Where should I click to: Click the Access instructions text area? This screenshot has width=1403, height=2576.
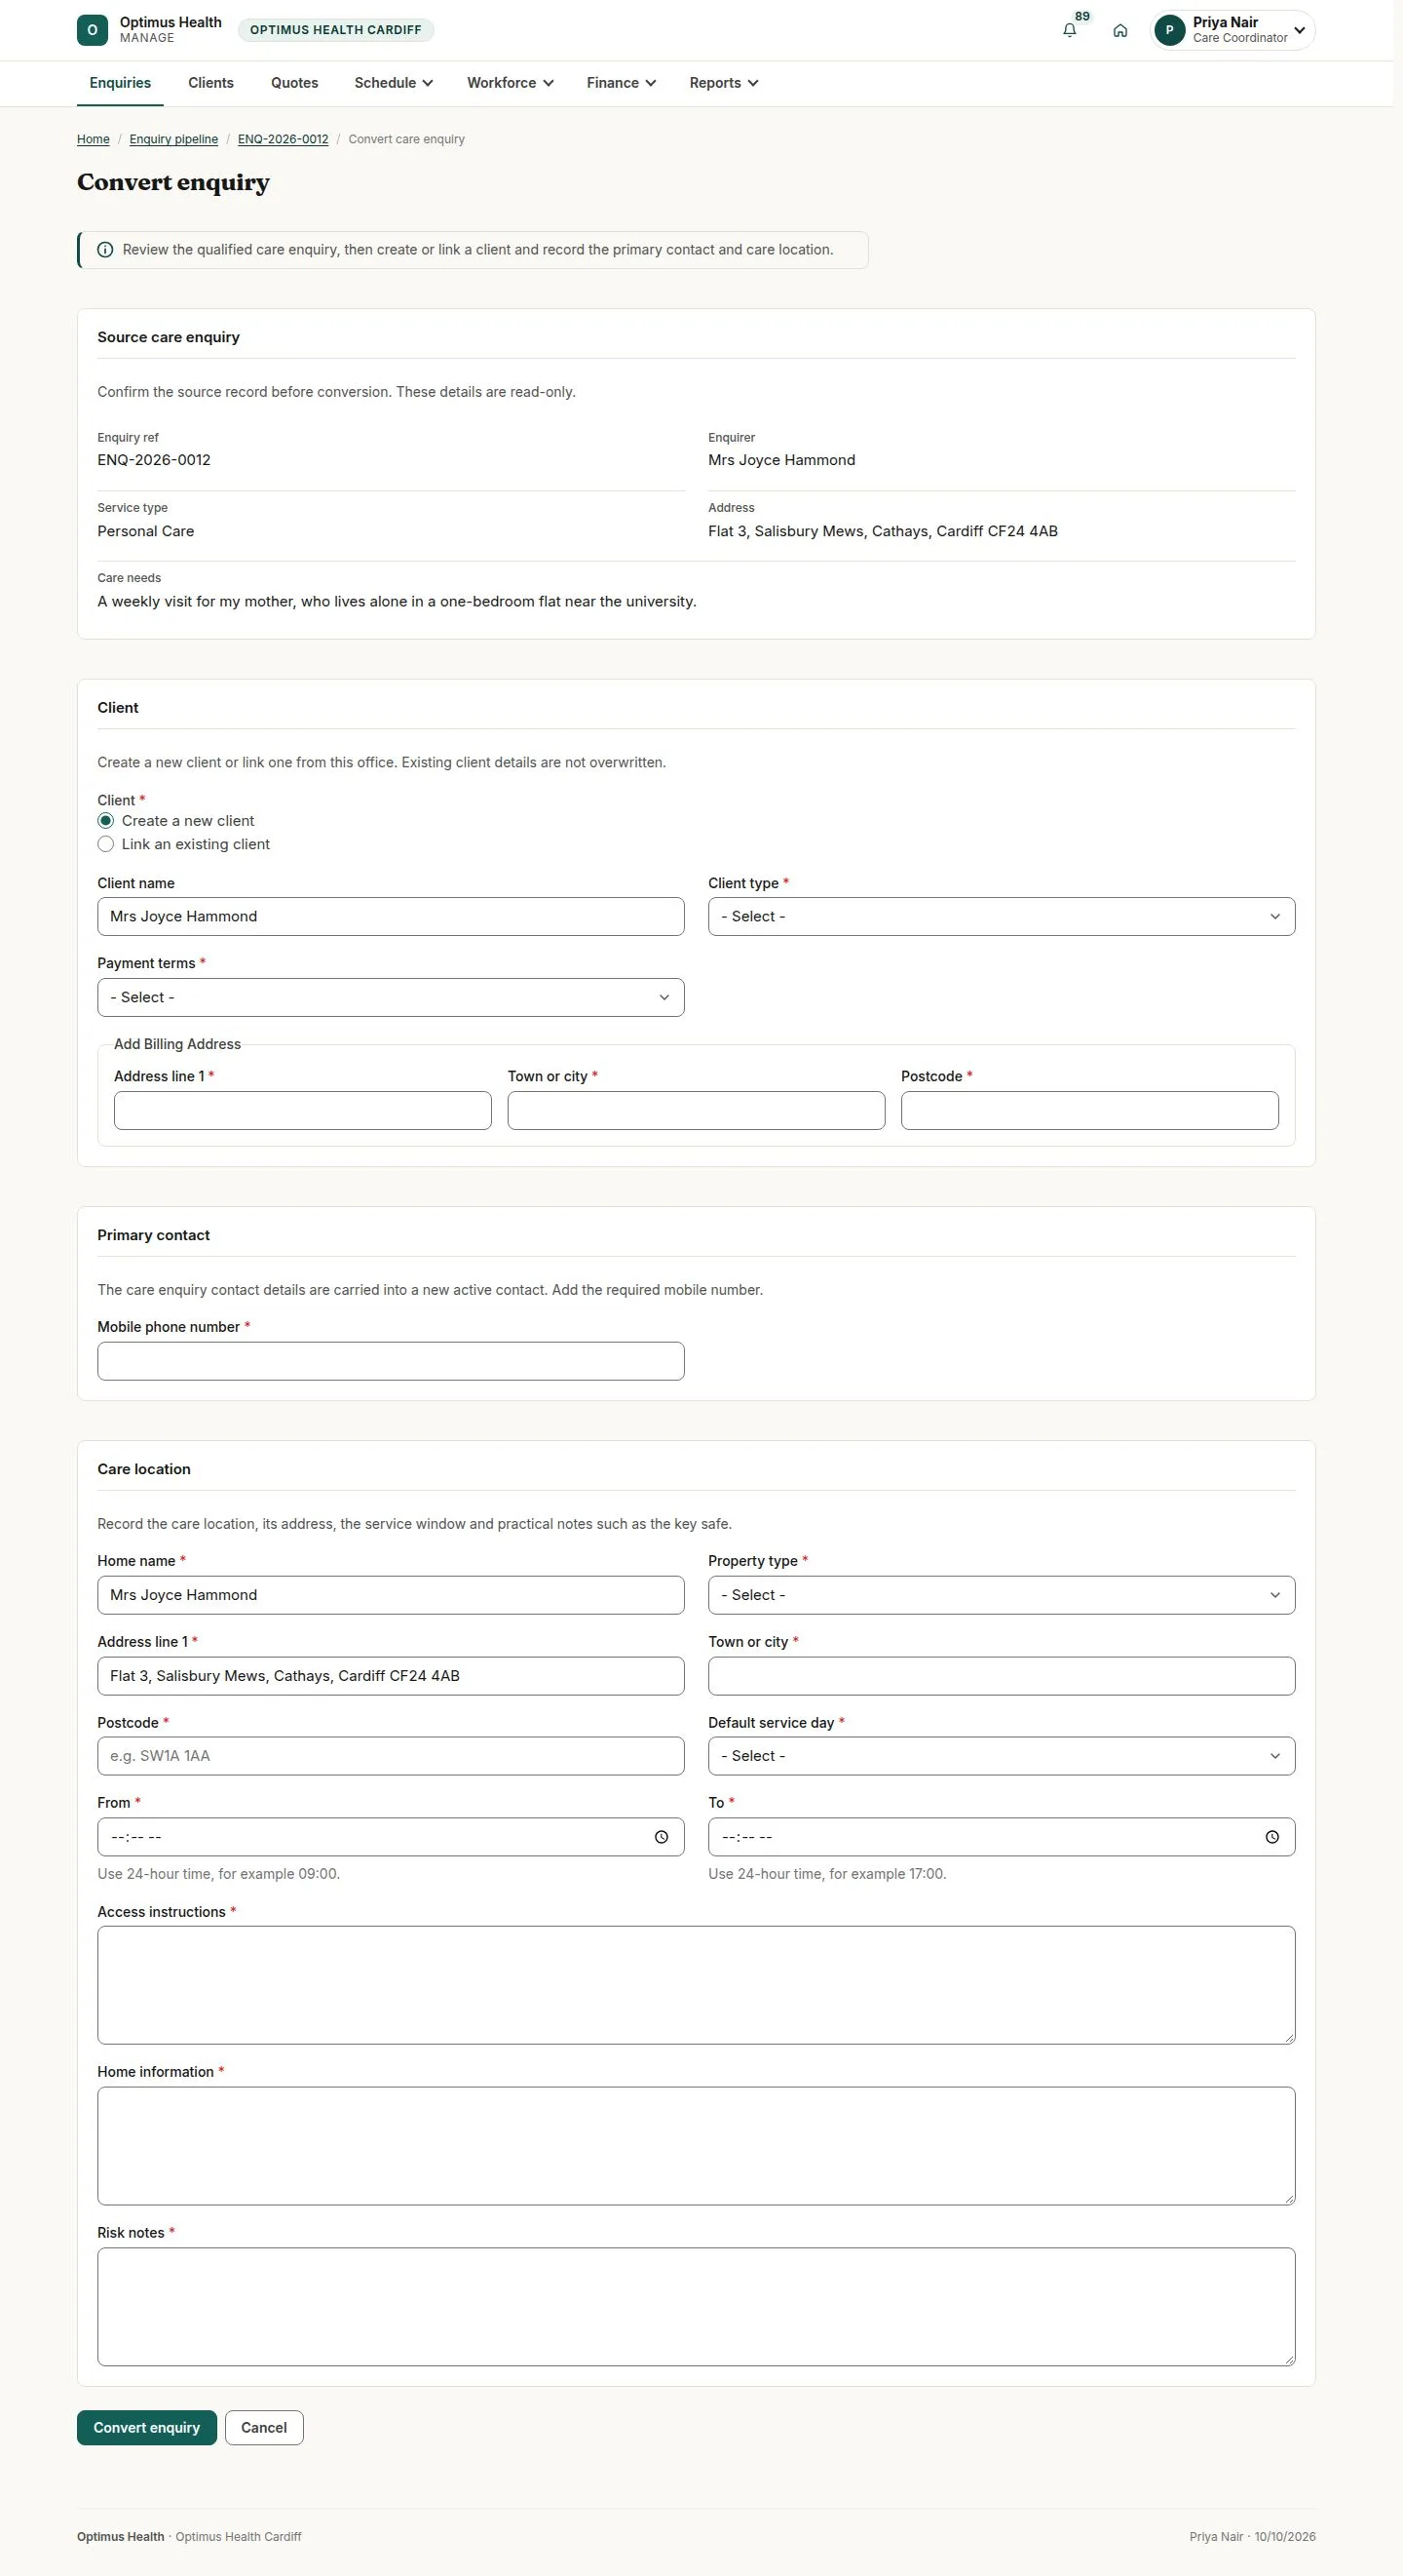point(697,1985)
